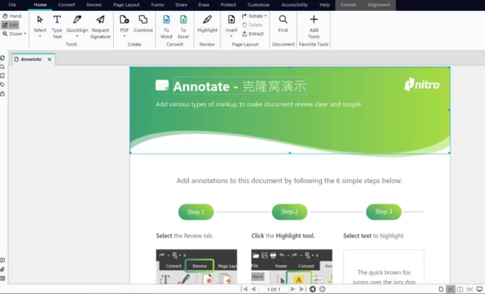Viewport: 485px width, 294px height.
Task: Open the Forms ribbon tab
Action: pyautogui.click(x=157, y=5)
